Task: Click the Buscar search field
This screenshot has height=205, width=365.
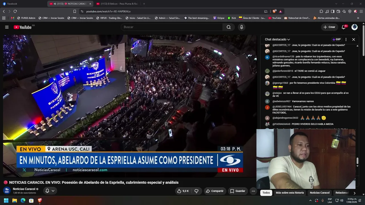Action: [172, 27]
